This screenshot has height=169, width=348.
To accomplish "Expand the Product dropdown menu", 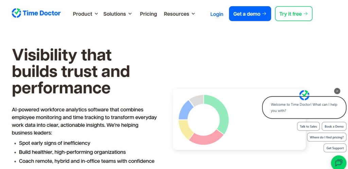I will click(x=85, y=14).
